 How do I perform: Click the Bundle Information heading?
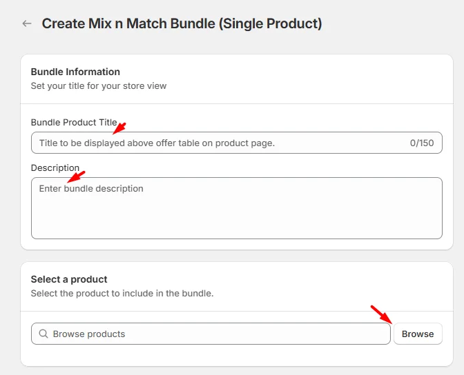point(75,72)
